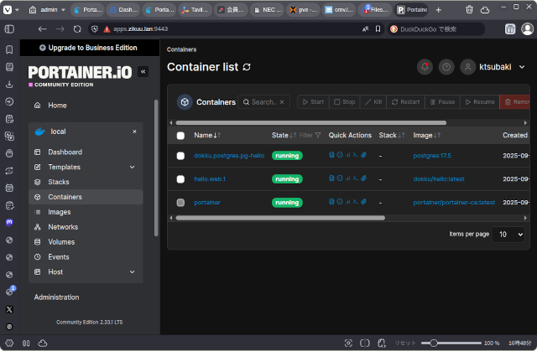The width and height of the screenshot is (537, 351).
Task: Sort containers by Stack column
Action: tap(392, 136)
